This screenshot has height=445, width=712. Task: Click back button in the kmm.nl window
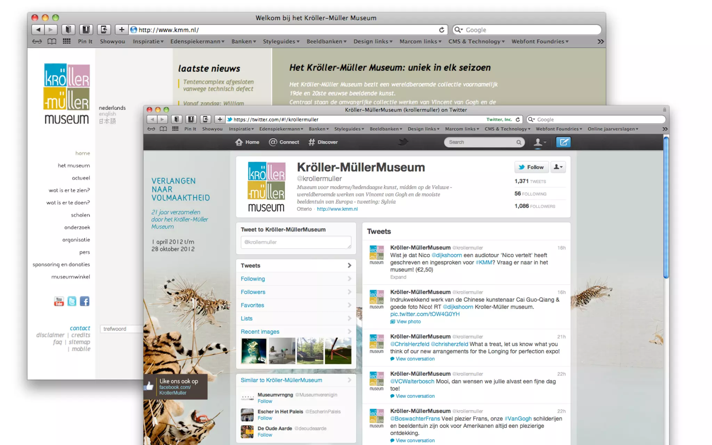tap(38, 30)
